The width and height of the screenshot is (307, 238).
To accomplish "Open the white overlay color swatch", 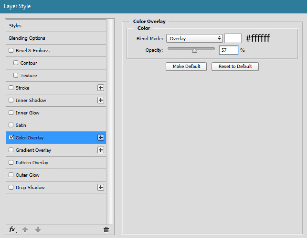I will tap(233, 38).
